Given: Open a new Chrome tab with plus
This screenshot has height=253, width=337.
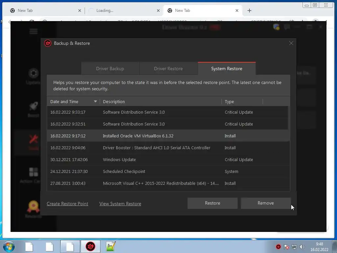Looking at the screenshot, I should (x=249, y=11).
